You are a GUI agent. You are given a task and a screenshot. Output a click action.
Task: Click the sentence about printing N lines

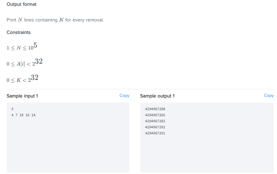click(55, 20)
